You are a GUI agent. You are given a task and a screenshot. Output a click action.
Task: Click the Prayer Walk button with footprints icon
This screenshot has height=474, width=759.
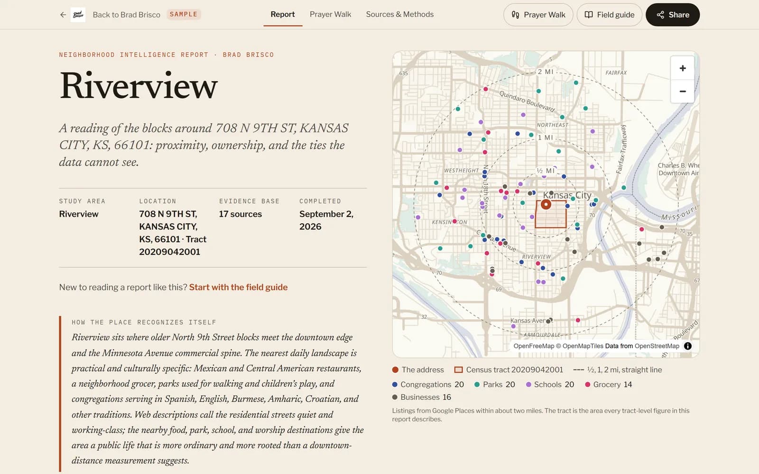point(538,15)
